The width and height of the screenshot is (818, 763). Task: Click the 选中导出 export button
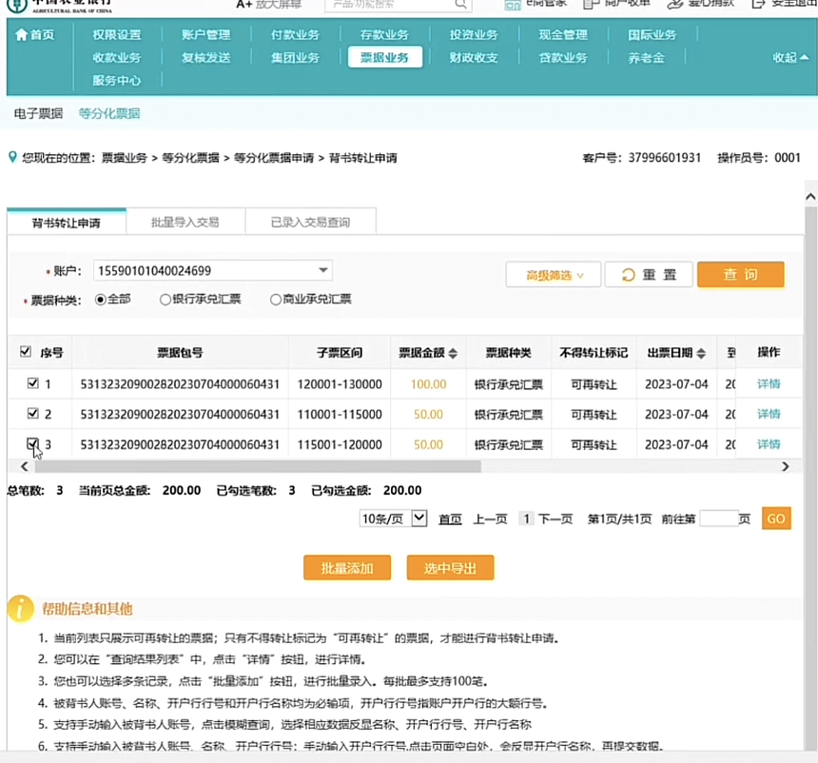(x=450, y=568)
